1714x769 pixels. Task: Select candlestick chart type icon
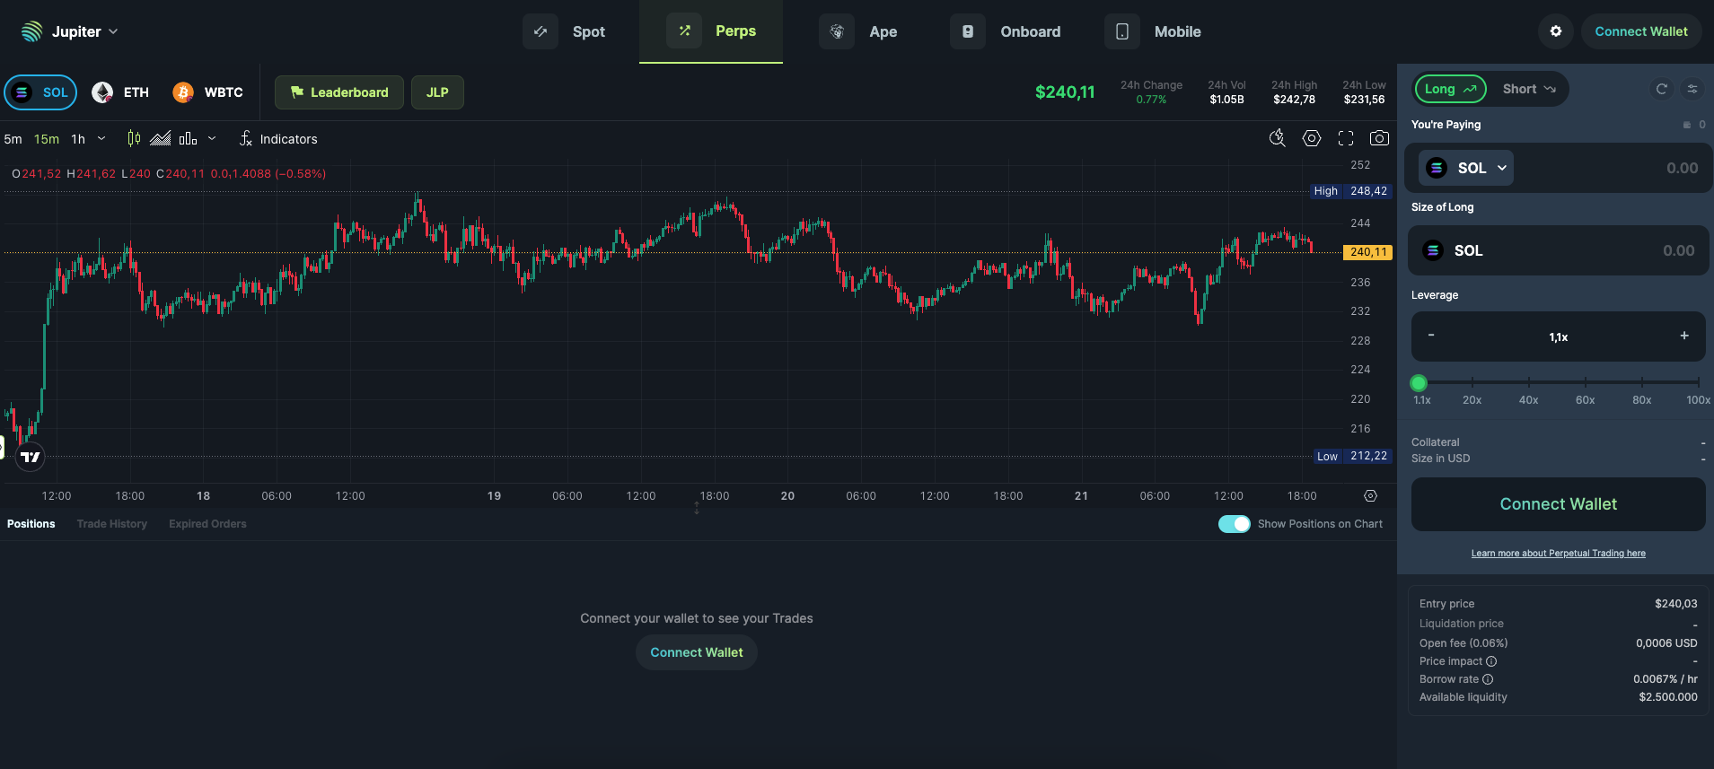click(134, 138)
